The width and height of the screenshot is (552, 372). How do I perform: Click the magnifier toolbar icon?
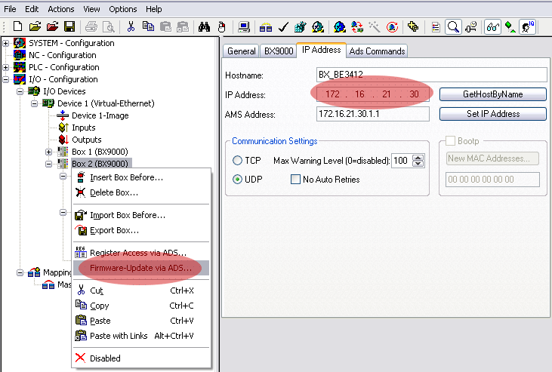point(453,26)
